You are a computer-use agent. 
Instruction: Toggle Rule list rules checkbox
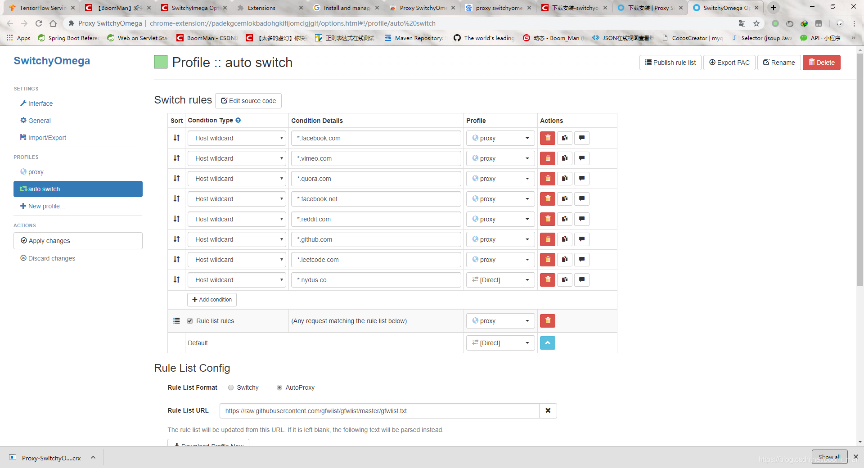[x=190, y=321]
